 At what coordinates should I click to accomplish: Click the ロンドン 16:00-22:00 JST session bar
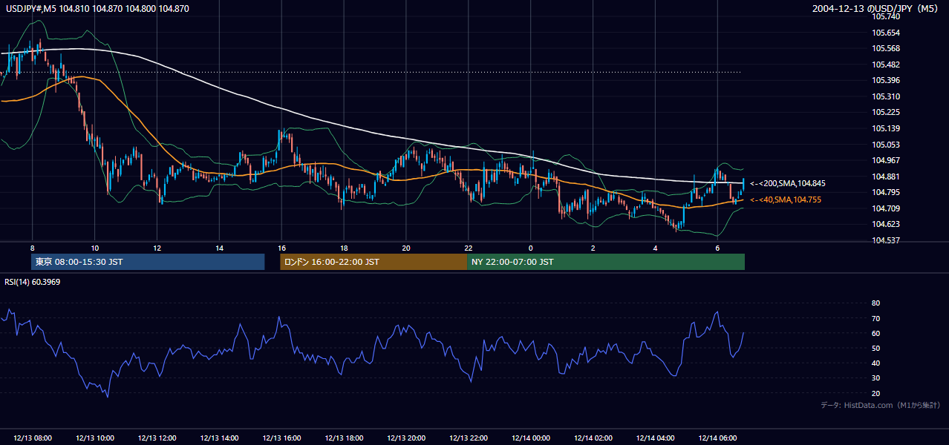point(374,262)
